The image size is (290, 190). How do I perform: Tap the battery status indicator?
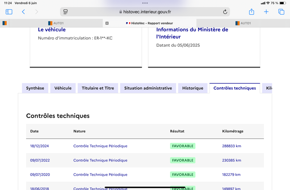click(283, 3)
